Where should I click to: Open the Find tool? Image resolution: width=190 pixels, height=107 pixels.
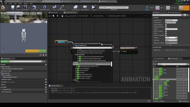55,8
